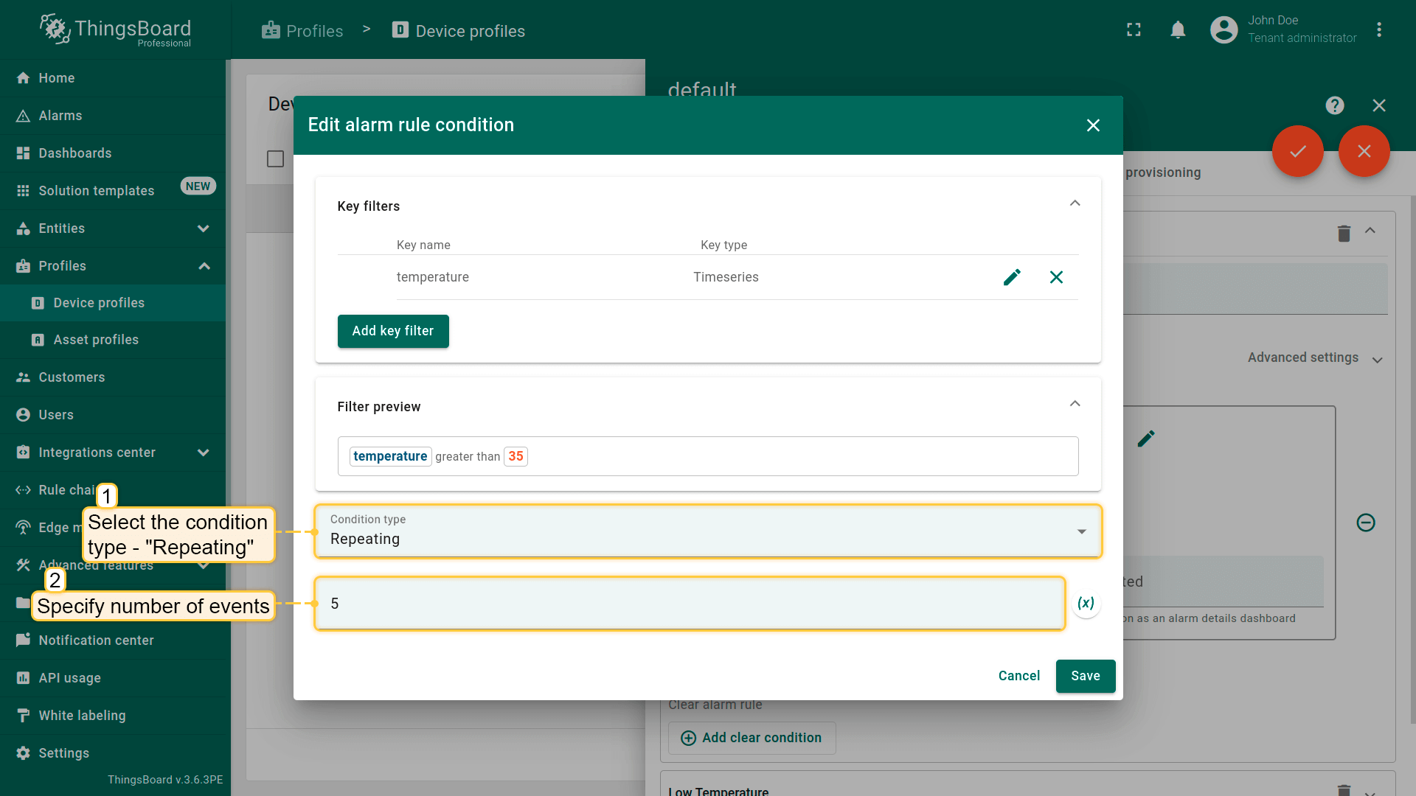Open the notifications bell
1416x796 pixels.
pos(1178,30)
